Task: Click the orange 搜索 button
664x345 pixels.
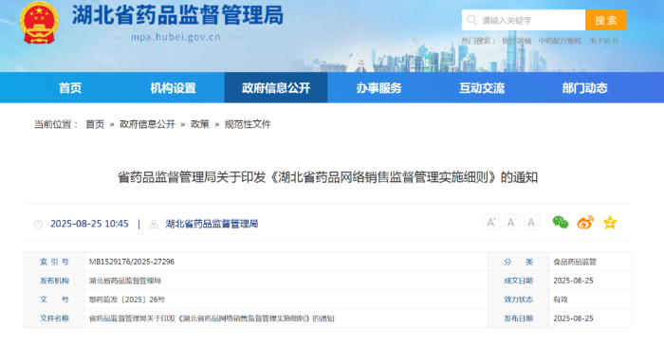Action: [x=605, y=20]
